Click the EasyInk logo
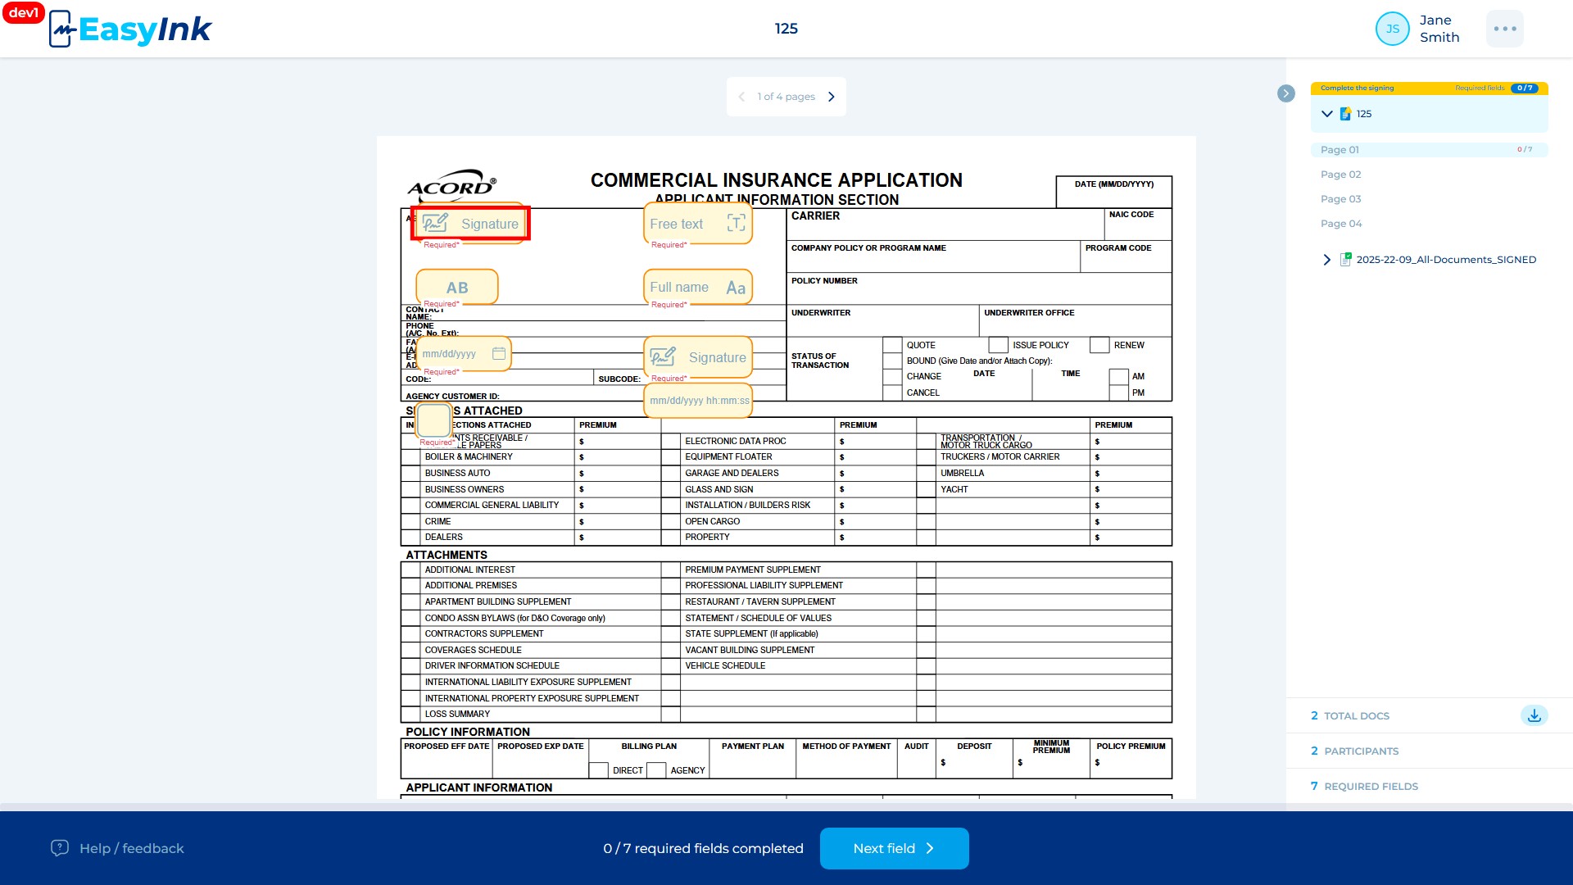Screen dimensions: 1573x885 point(131,29)
